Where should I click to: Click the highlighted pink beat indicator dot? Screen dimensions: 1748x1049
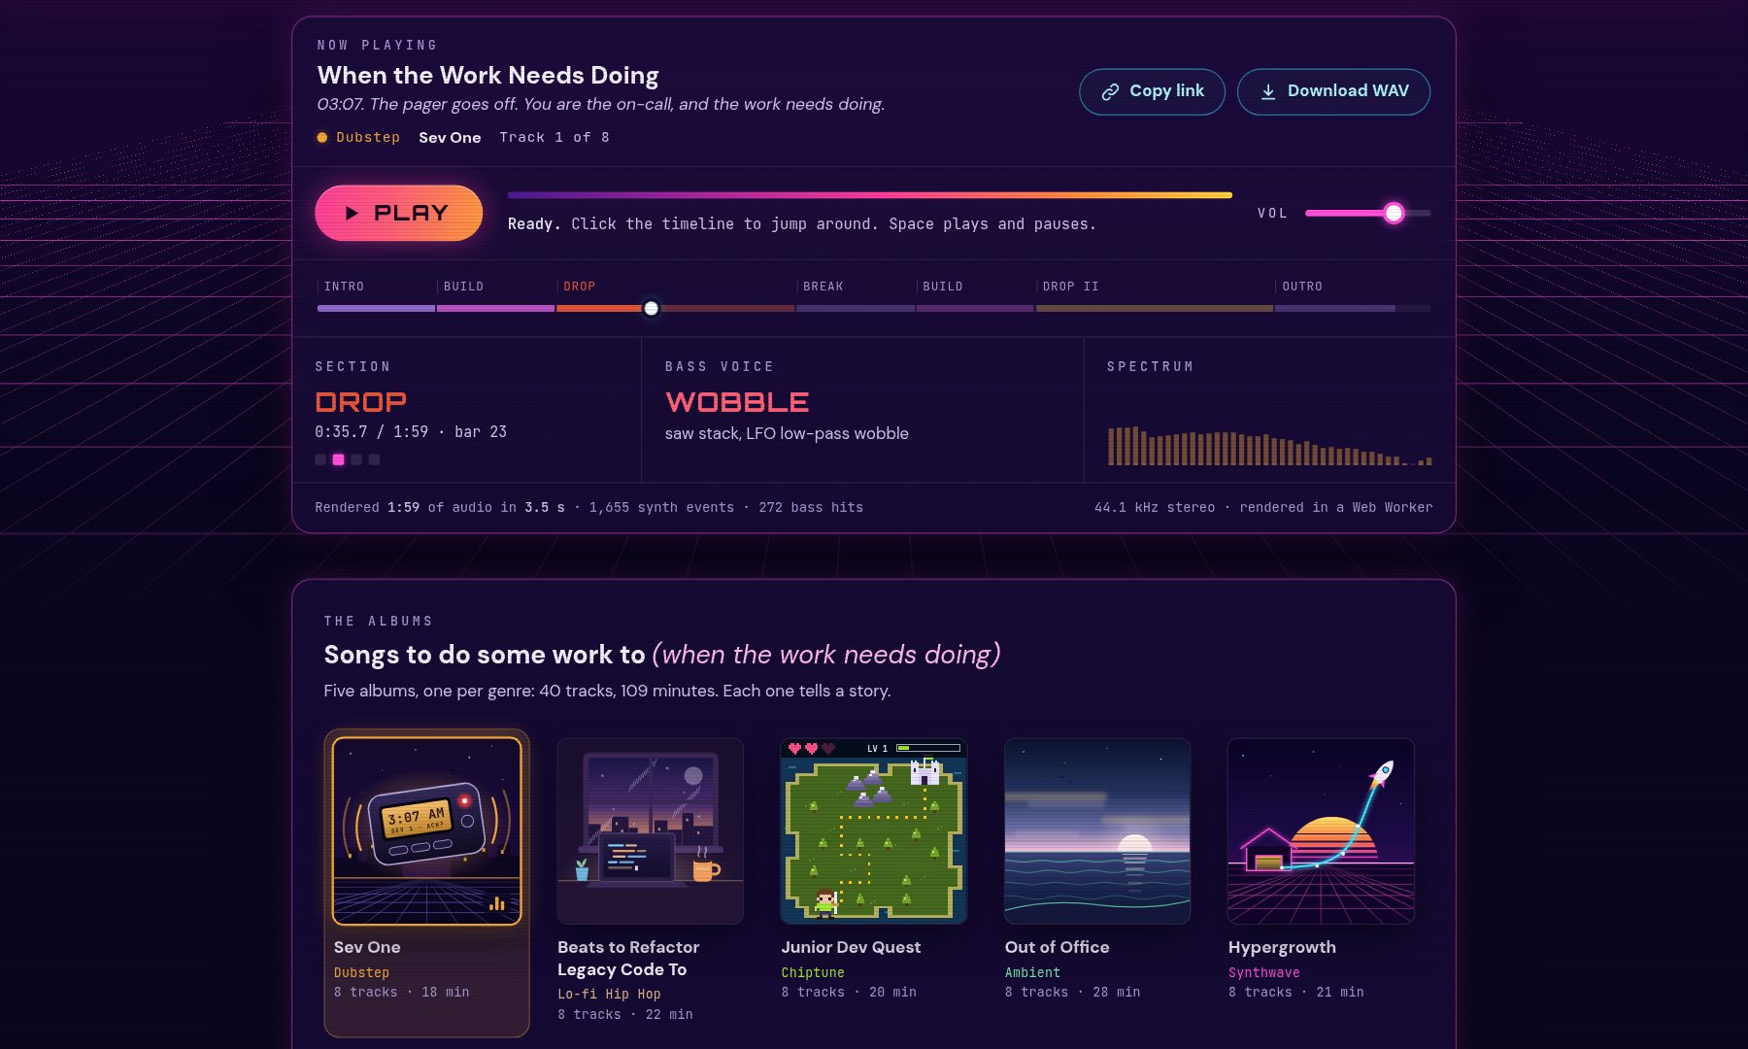pos(338,459)
